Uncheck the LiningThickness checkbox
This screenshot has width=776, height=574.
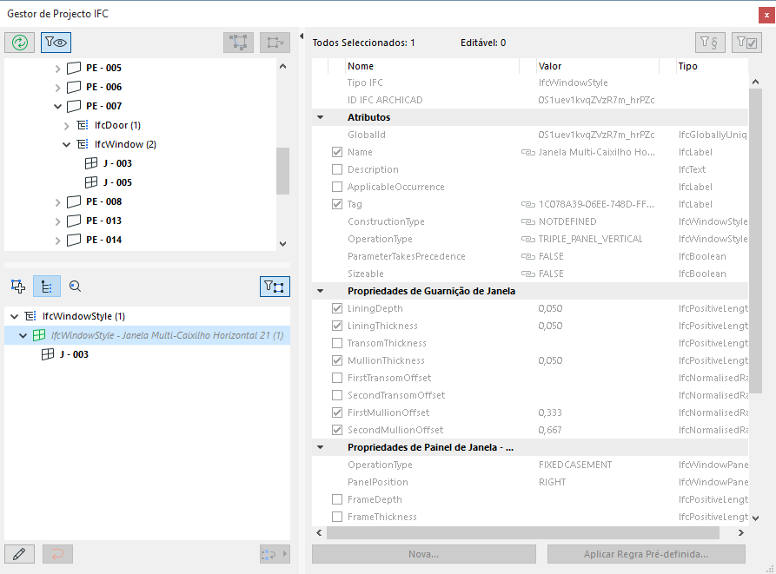pyautogui.click(x=337, y=326)
